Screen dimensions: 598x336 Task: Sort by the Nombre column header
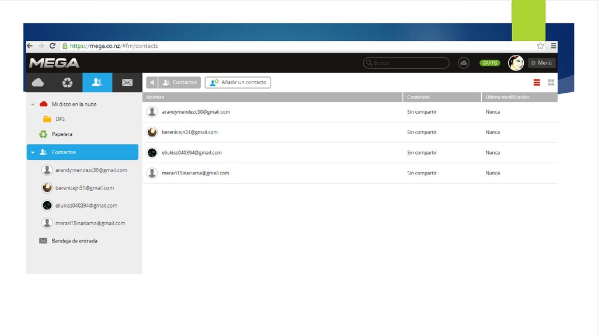point(272,97)
